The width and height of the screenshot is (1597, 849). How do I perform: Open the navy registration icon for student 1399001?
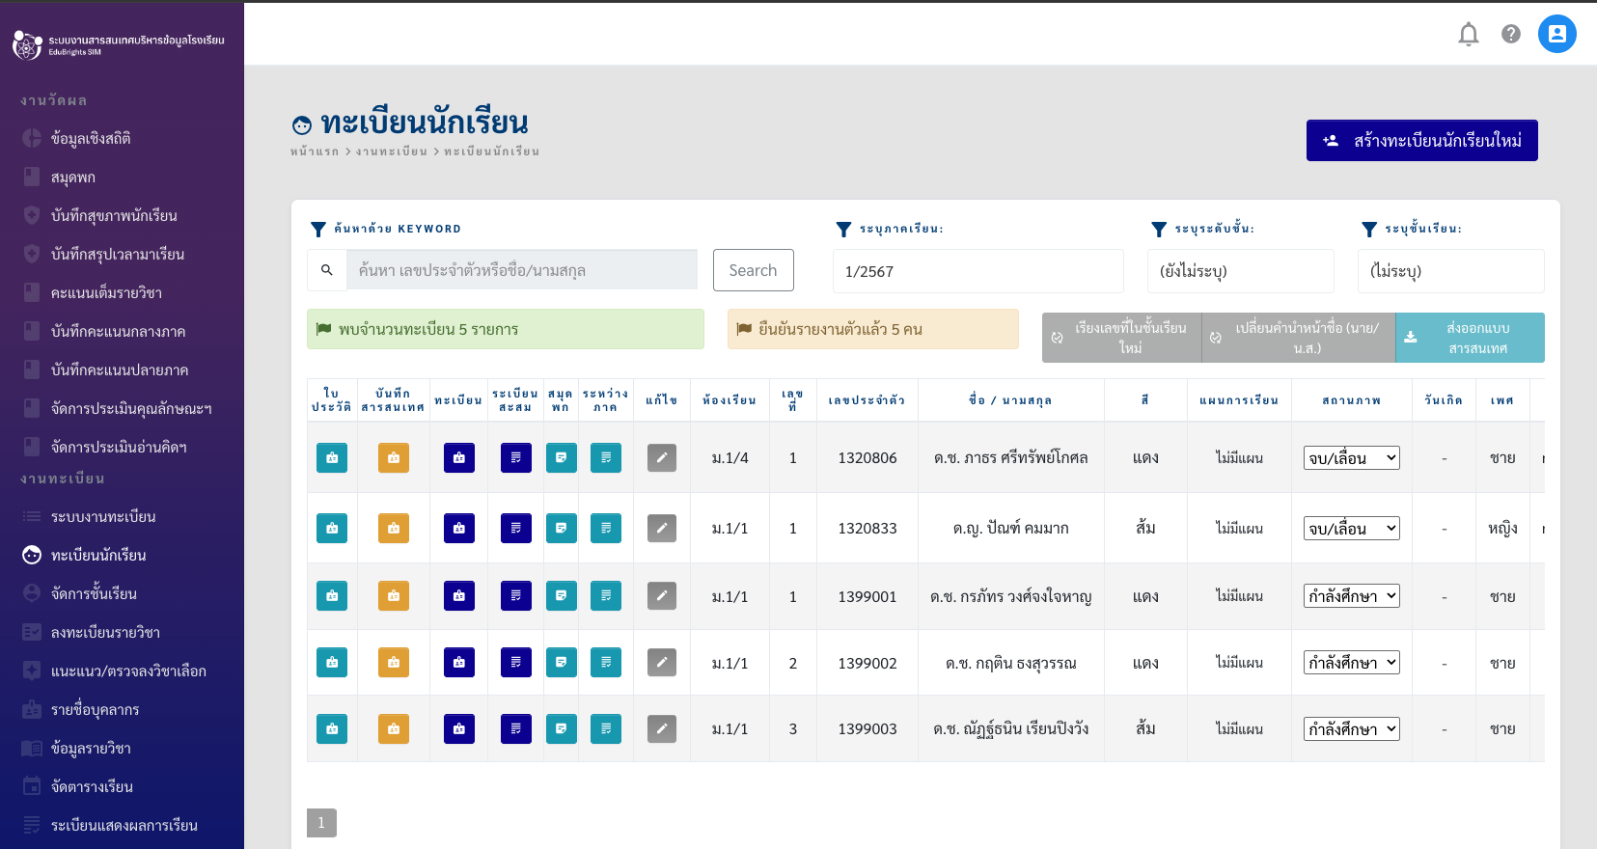[459, 596]
